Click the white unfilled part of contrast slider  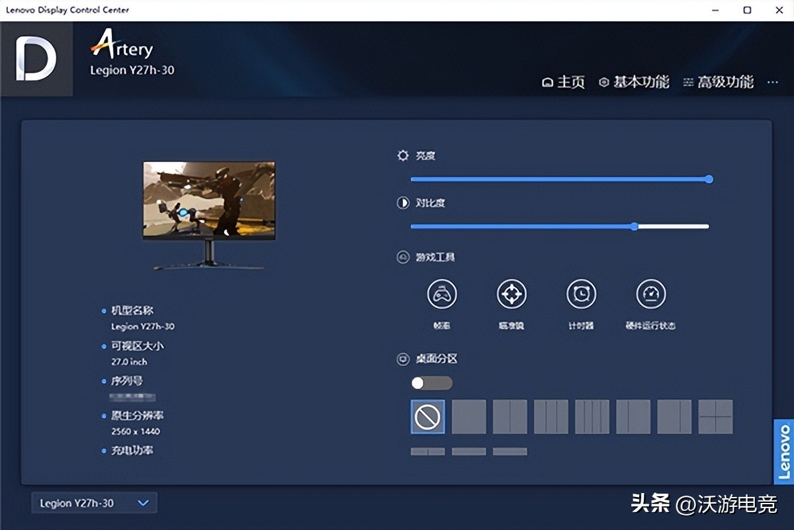tap(674, 226)
